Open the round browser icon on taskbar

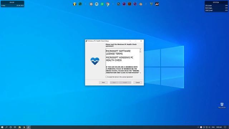[x=24, y=127]
